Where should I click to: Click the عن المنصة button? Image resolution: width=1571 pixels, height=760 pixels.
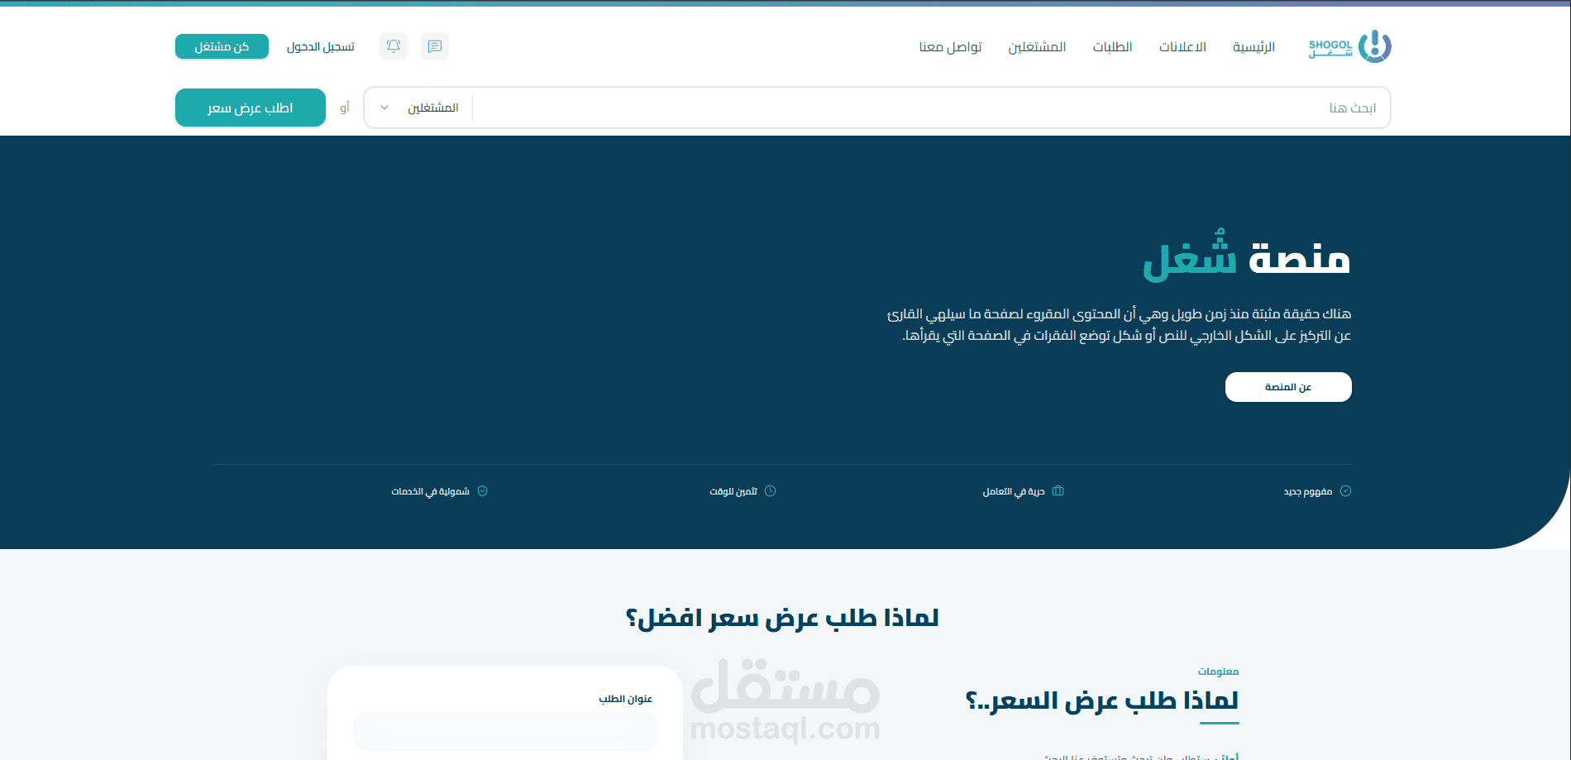coord(1288,387)
